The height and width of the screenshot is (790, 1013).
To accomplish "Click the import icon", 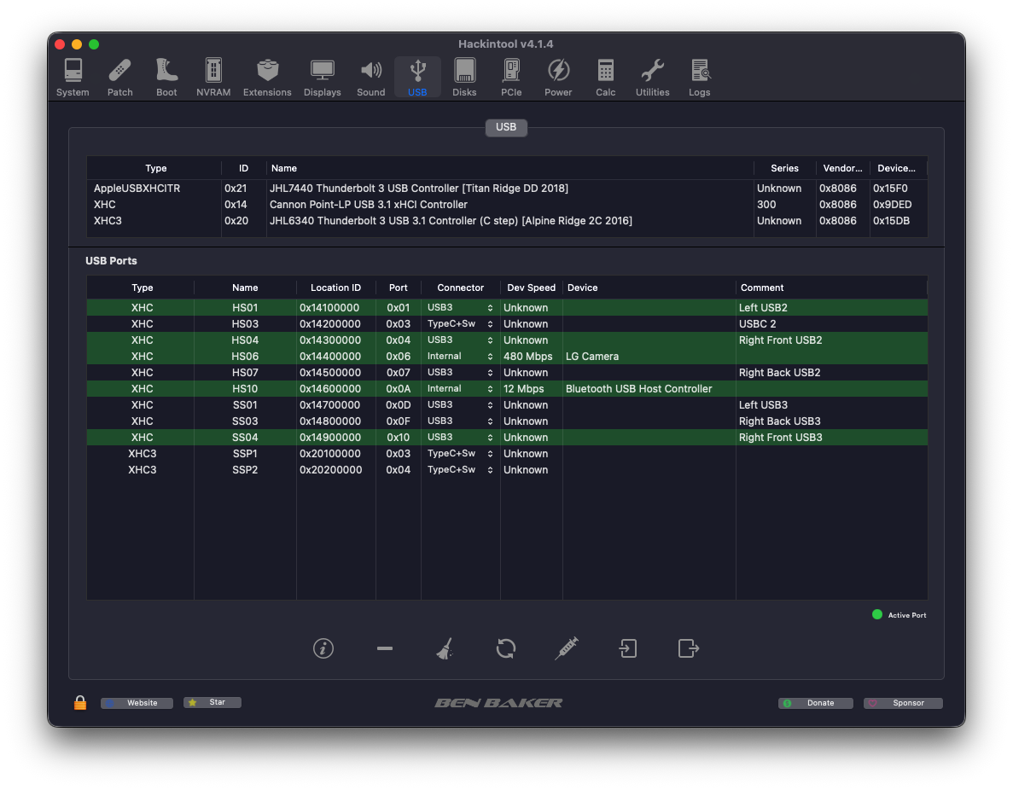I will pyautogui.click(x=627, y=648).
